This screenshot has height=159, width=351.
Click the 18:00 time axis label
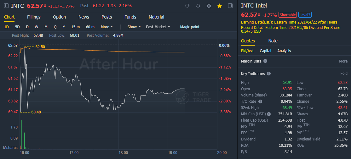pos(123,153)
